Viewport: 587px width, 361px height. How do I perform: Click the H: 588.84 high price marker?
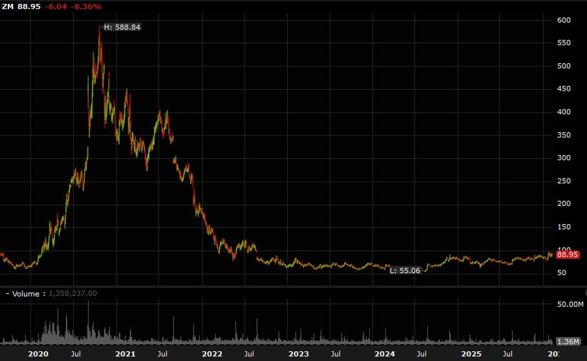click(123, 27)
